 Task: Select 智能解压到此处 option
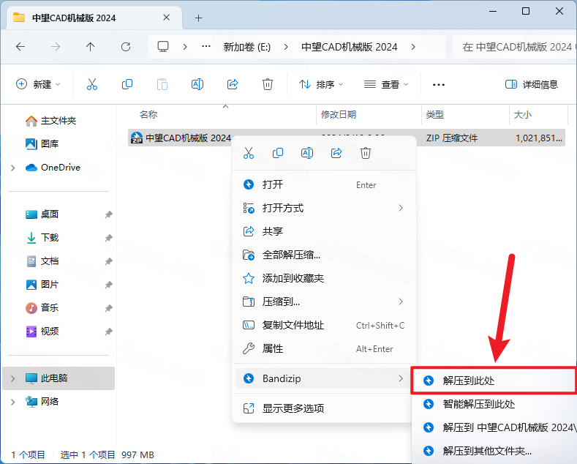pos(478,404)
